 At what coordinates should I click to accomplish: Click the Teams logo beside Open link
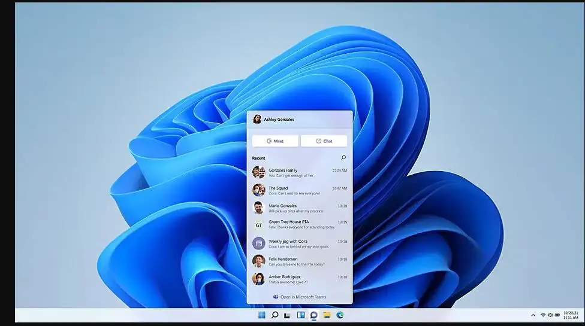(276, 297)
